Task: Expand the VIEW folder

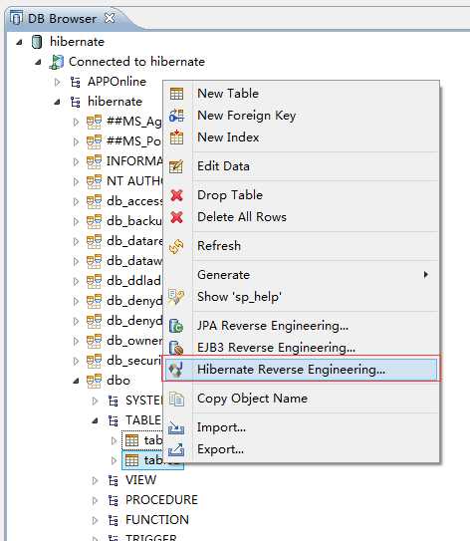Action: (96, 480)
